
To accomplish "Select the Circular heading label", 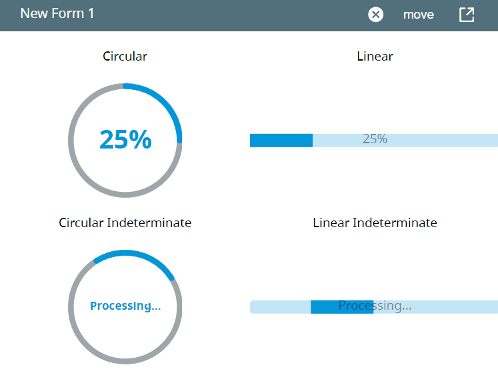I will point(125,57).
